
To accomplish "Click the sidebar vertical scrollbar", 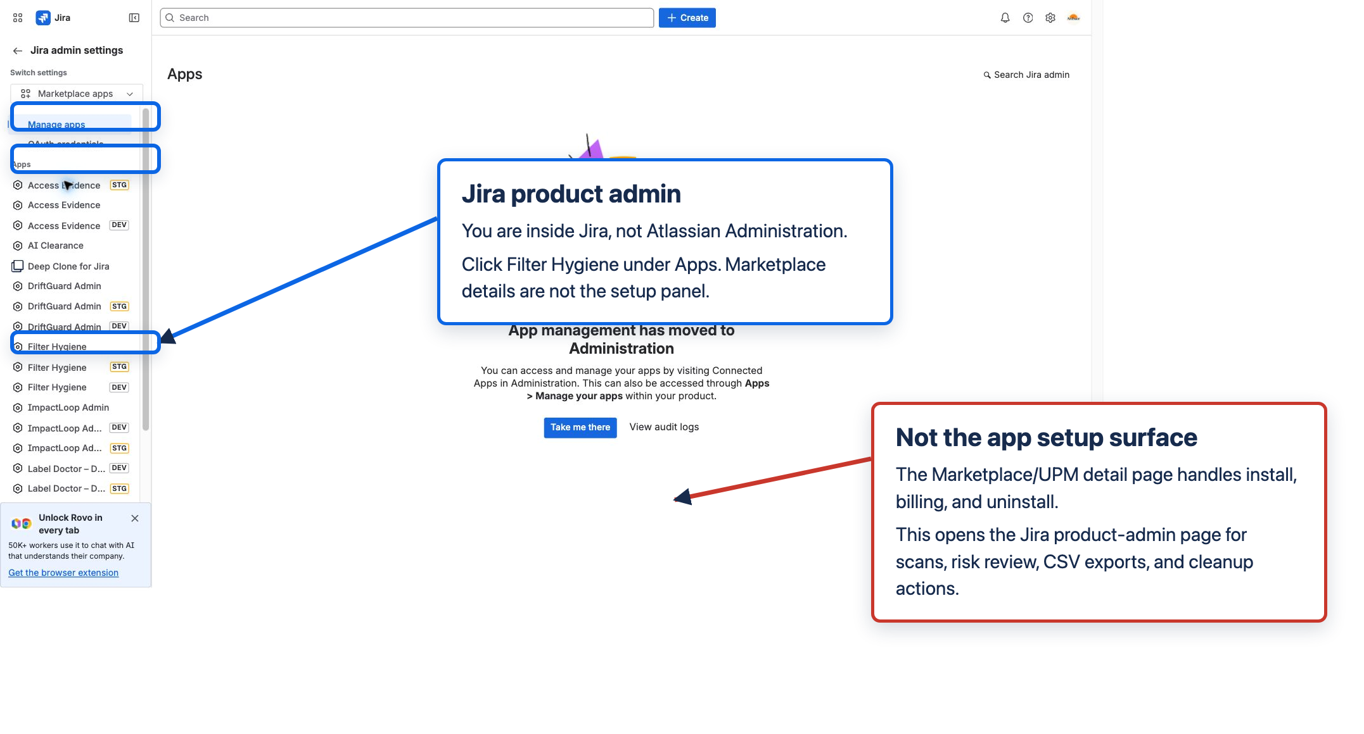I will tap(146, 269).
